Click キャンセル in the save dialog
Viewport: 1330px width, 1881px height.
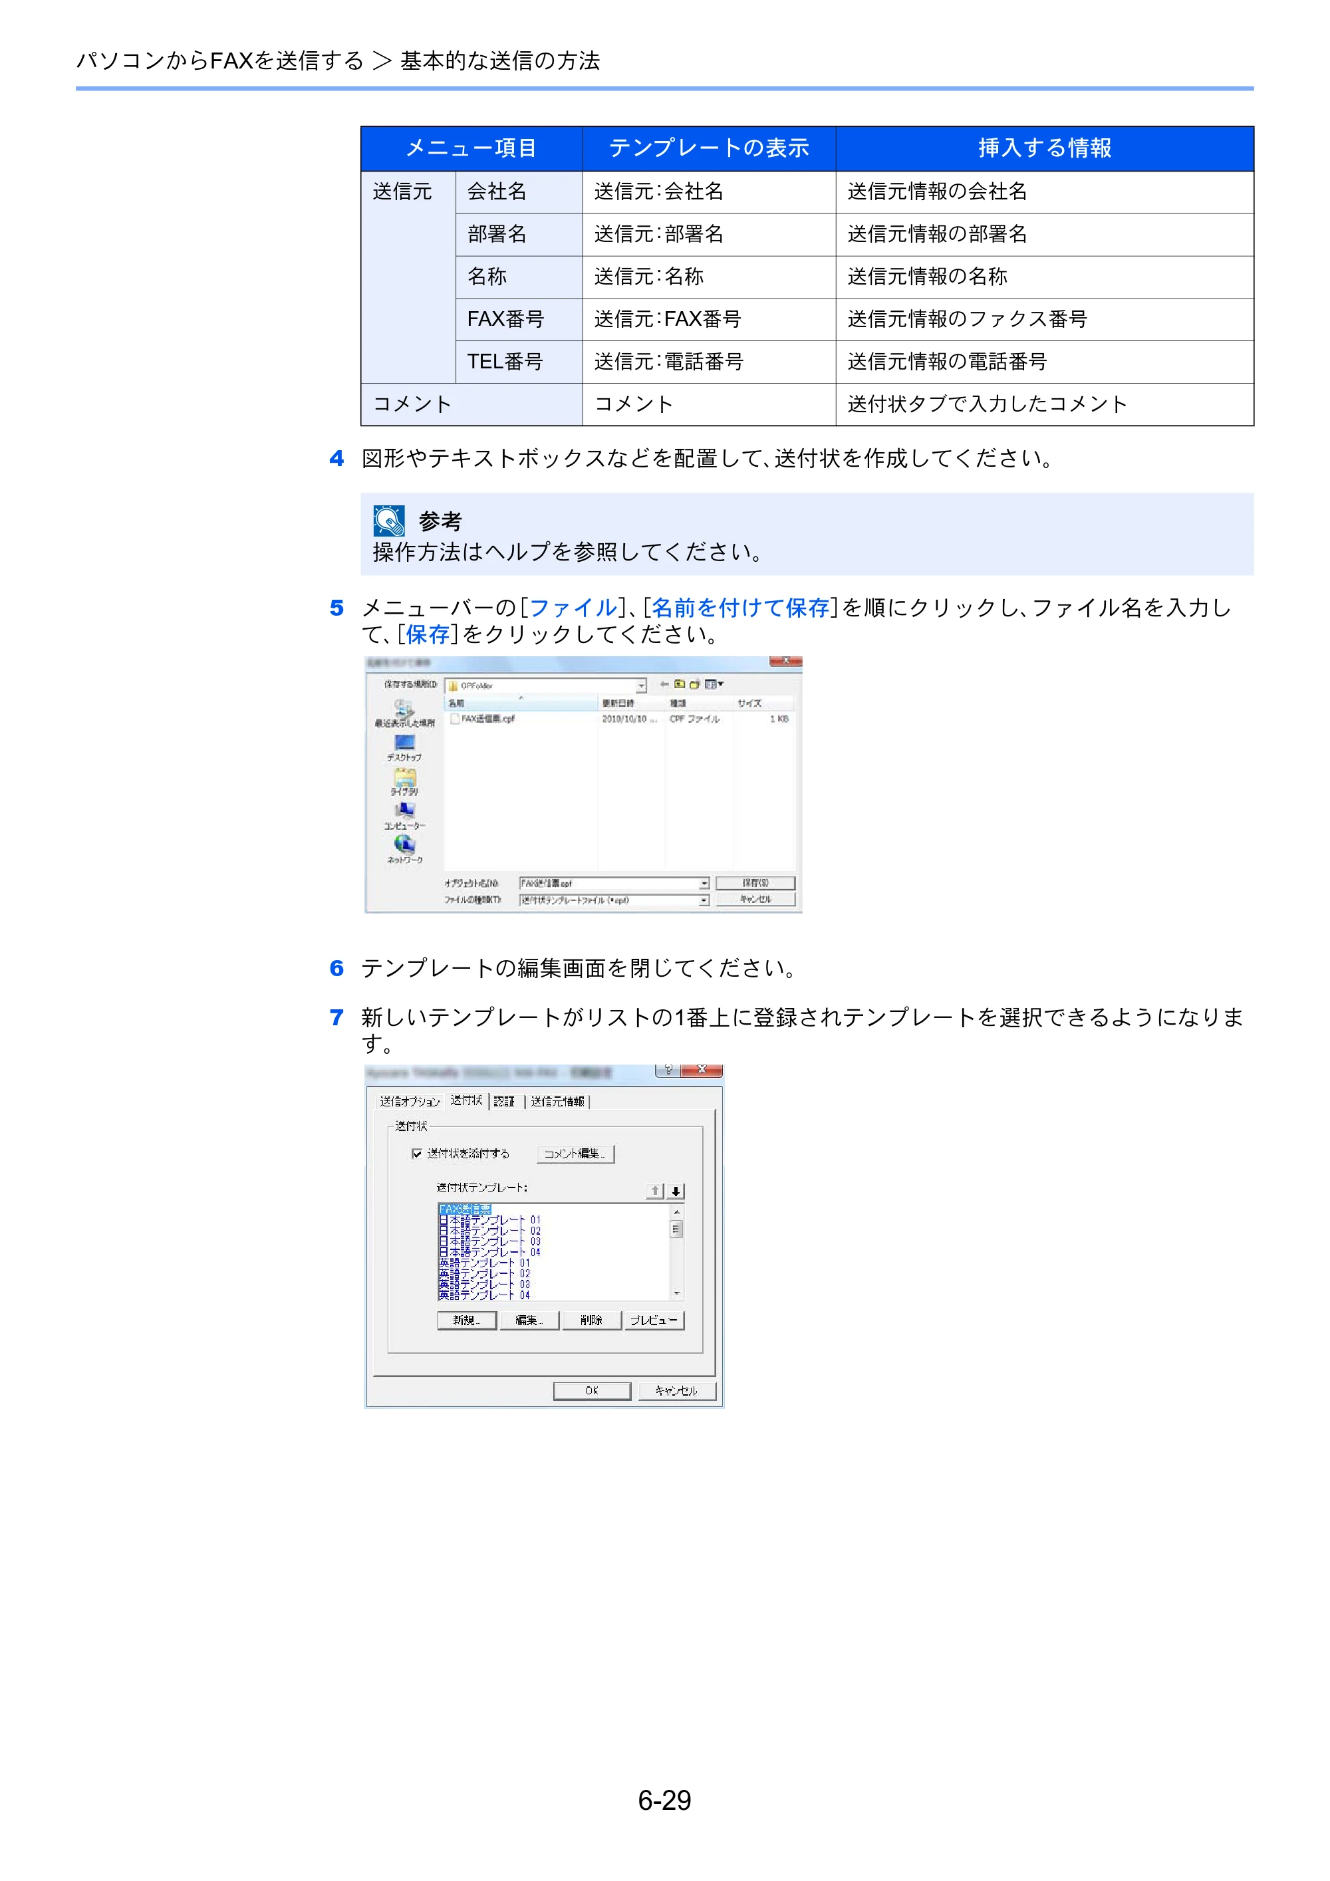(755, 900)
